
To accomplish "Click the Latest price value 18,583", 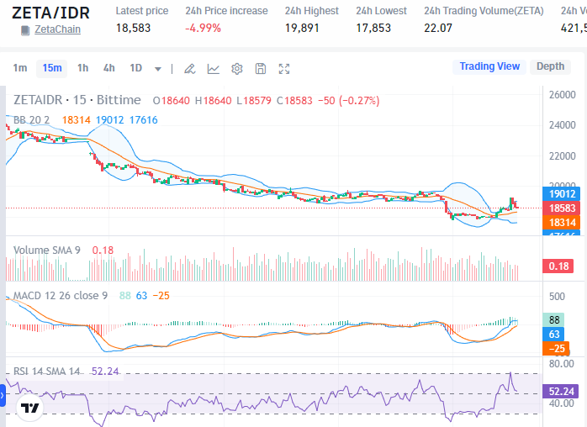I will (133, 28).
